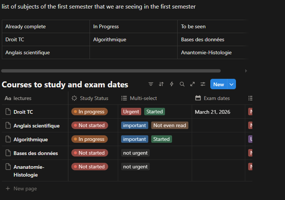Click the Study Status spinner icon
The height and width of the screenshot is (200, 285).
point(74,98)
